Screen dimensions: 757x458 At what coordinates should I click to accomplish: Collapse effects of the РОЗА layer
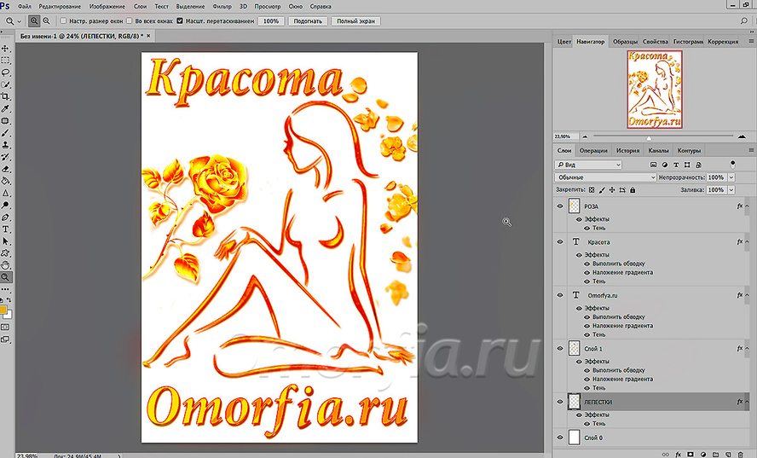(748, 206)
